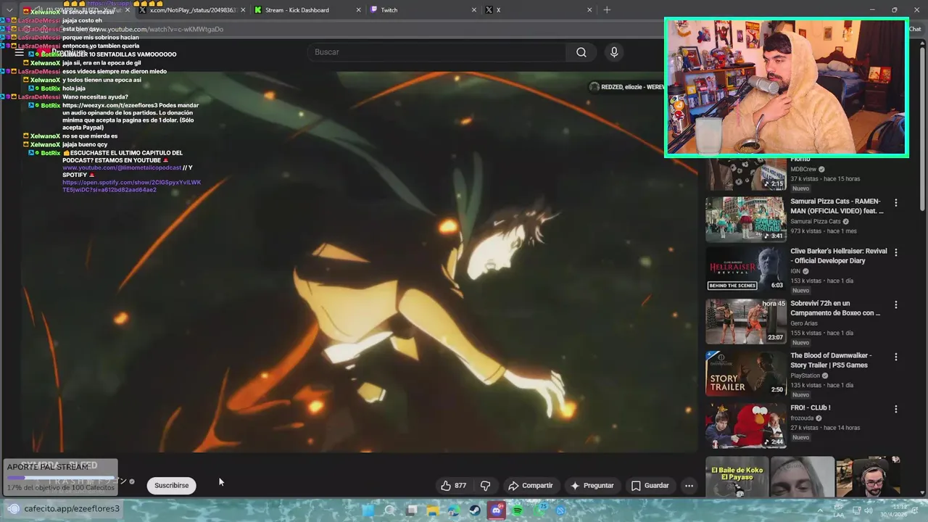Image resolution: width=928 pixels, height=522 pixels.
Task: Click the 'Gero Arias' channel name
Action: 803,323
